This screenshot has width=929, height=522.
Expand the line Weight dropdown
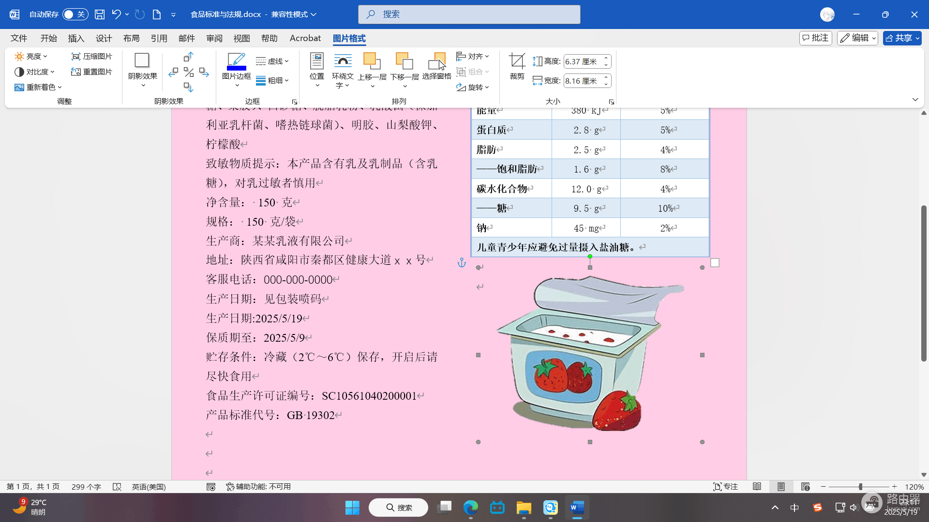tap(272, 81)
